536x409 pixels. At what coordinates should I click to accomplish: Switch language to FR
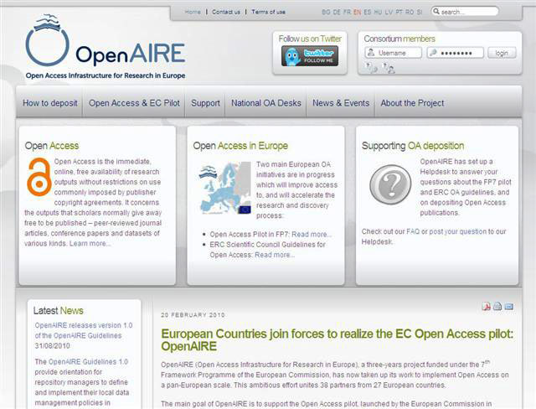tap(347, 12)
